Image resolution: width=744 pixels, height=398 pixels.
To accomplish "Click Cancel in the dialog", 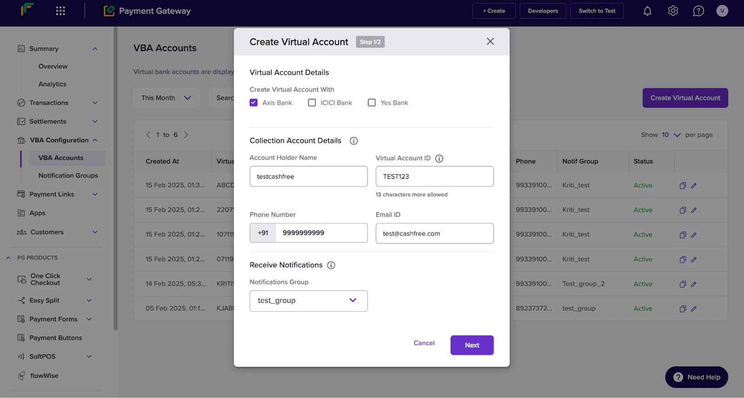I will click(x=424, y=343).
